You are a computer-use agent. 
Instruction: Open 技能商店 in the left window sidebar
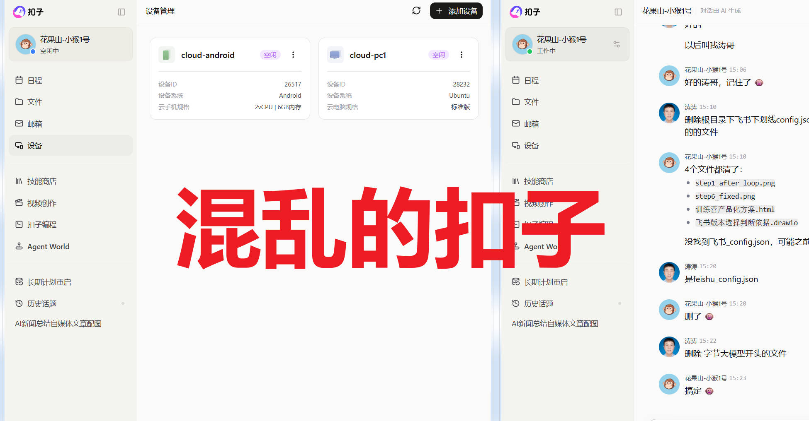[x=70, y=181]
